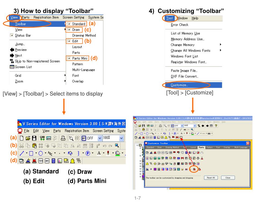Select Customize... in the Tool menu

click(x=179, y=85)
